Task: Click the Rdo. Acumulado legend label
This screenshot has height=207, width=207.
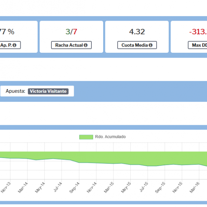Action: tap(110, 137)
